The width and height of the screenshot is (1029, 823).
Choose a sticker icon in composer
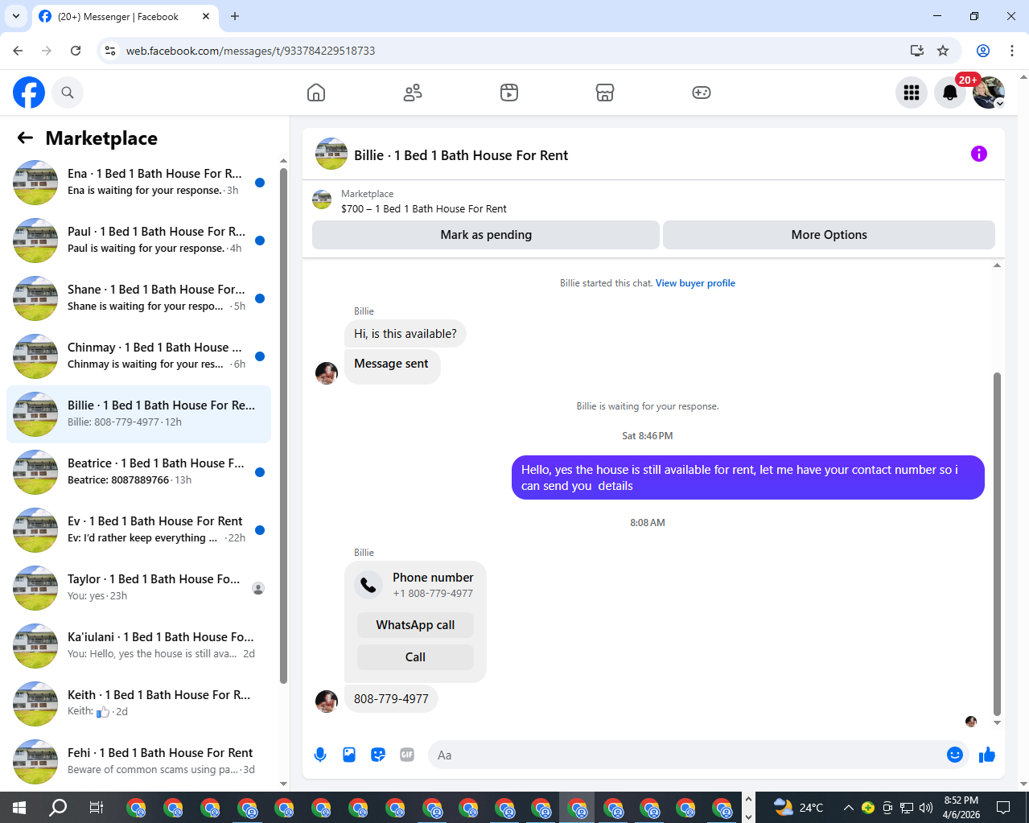coord(378,755)
